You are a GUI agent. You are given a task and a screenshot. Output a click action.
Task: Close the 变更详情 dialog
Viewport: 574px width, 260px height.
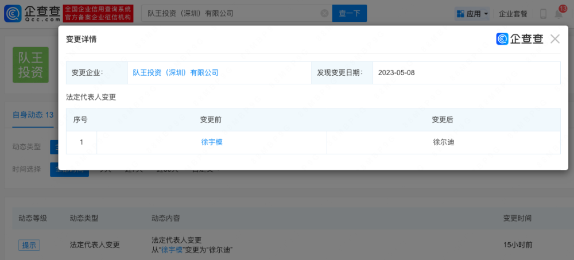[x=555, y=39]
